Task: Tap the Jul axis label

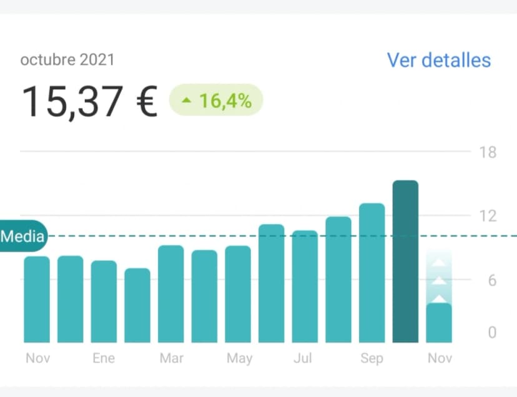Action: point(303,358)
